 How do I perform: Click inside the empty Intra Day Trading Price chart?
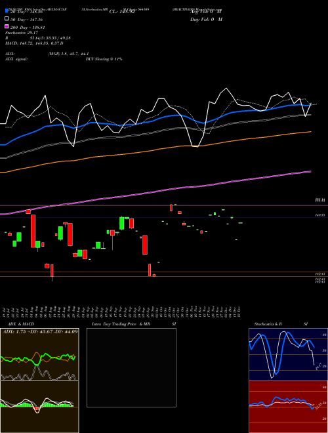[131, 367]
